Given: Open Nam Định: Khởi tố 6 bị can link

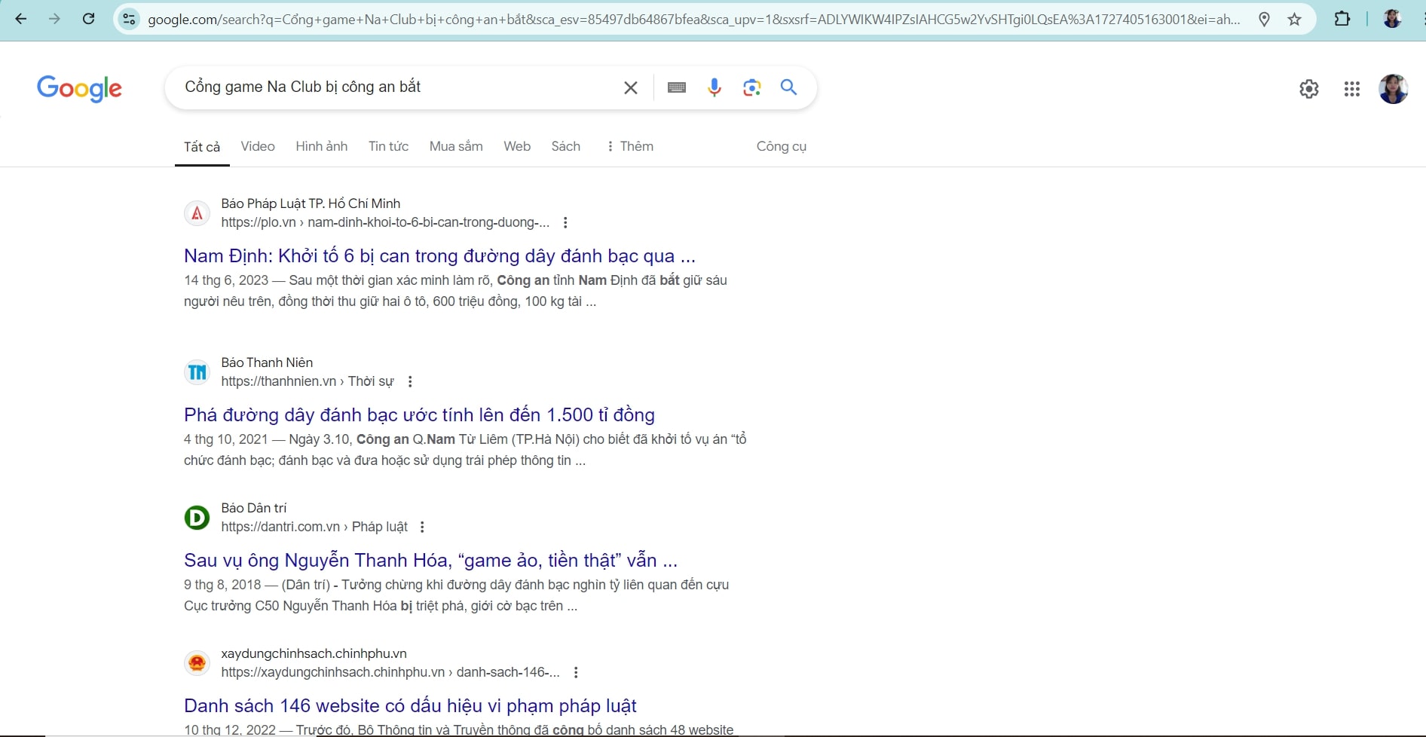Looking at the screenshot, I should pos(439,256).
